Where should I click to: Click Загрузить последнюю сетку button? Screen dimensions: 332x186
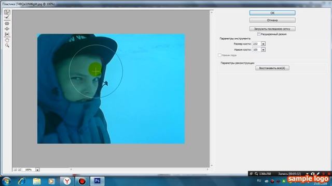click(x=272, y=29)
